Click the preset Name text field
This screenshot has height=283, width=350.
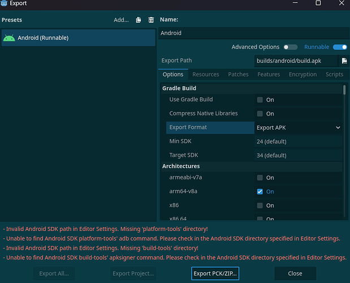tap(253, 33)
